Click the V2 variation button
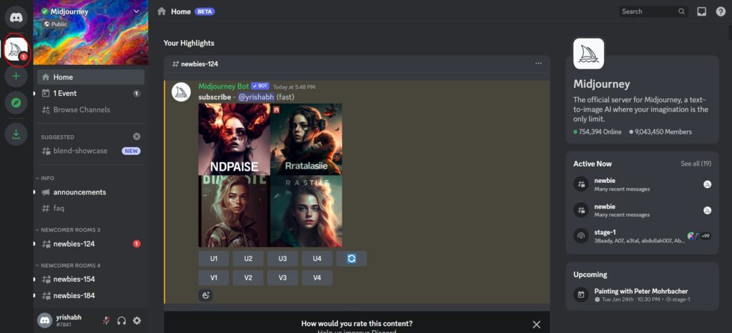The height and width of the screenshot is (333, 732). pos(248,277)
